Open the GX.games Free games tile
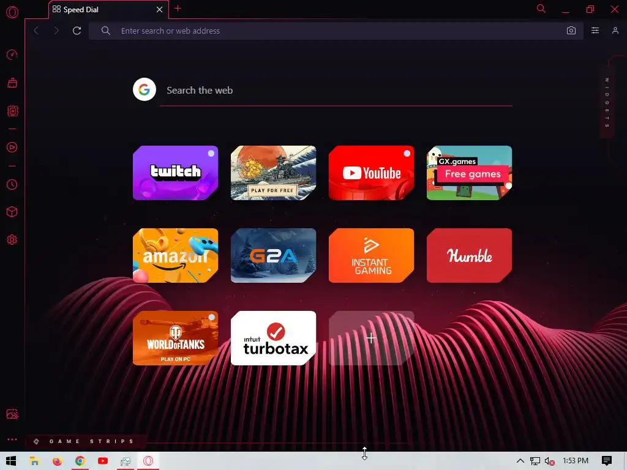This screenshot has width=627, height=470. [x=470, y=173]
